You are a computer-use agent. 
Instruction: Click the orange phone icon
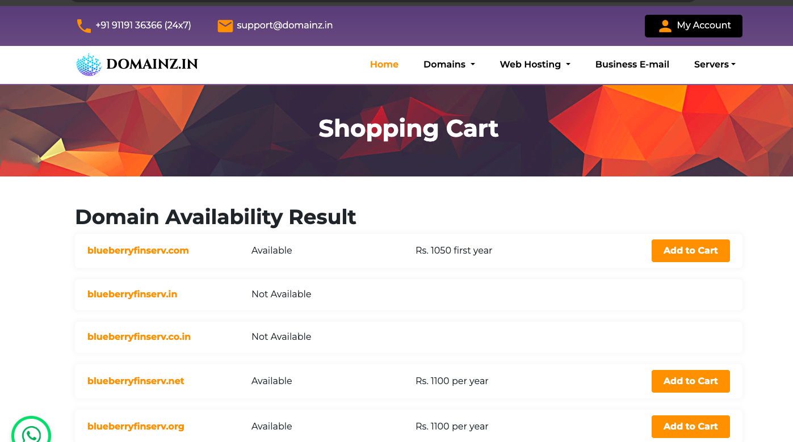(x=83, y=26)
